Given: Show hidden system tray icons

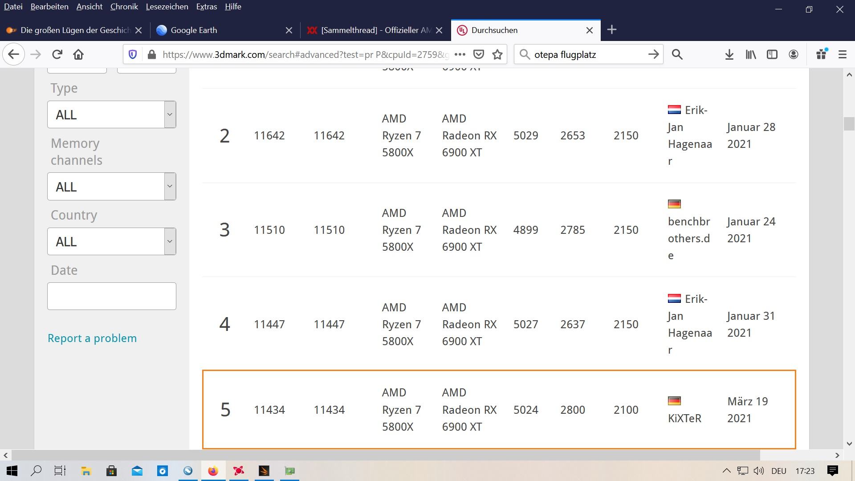Looking at the screenshot, I should [x=727, y=471].
